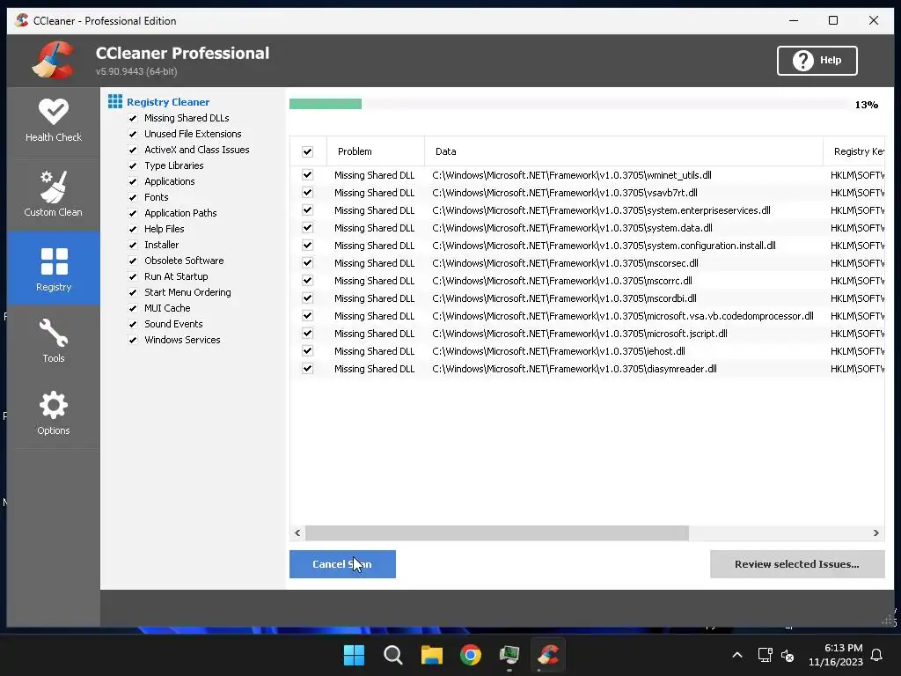This screenshot has height=676, width=901.
Task: Open the network status tray icon
Action: (765, 655)
